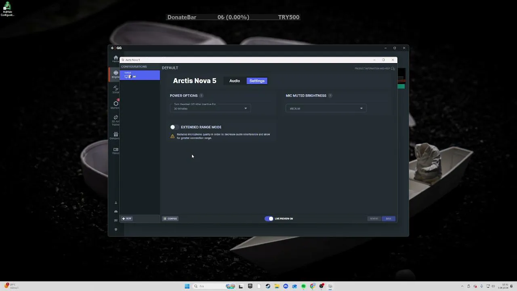
Task: Click the Extended Range Mode warning icon
Action: pos(172,136)
